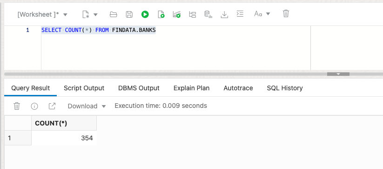Expand the Aa text case dropdown arrow
Screen dimensions: 383x169
[268, 14]
